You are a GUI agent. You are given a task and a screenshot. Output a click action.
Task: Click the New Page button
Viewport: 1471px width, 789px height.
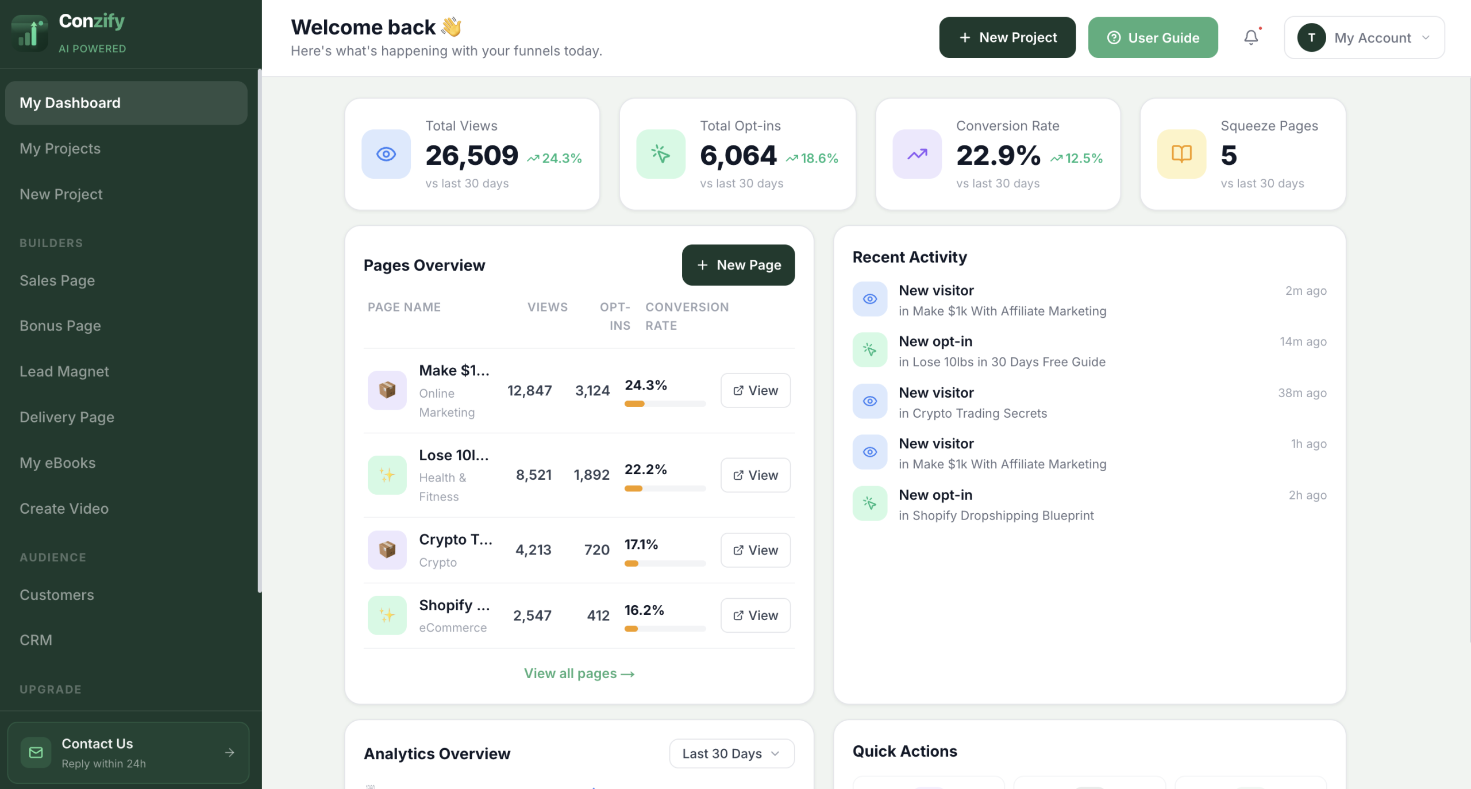coord(738,265)
